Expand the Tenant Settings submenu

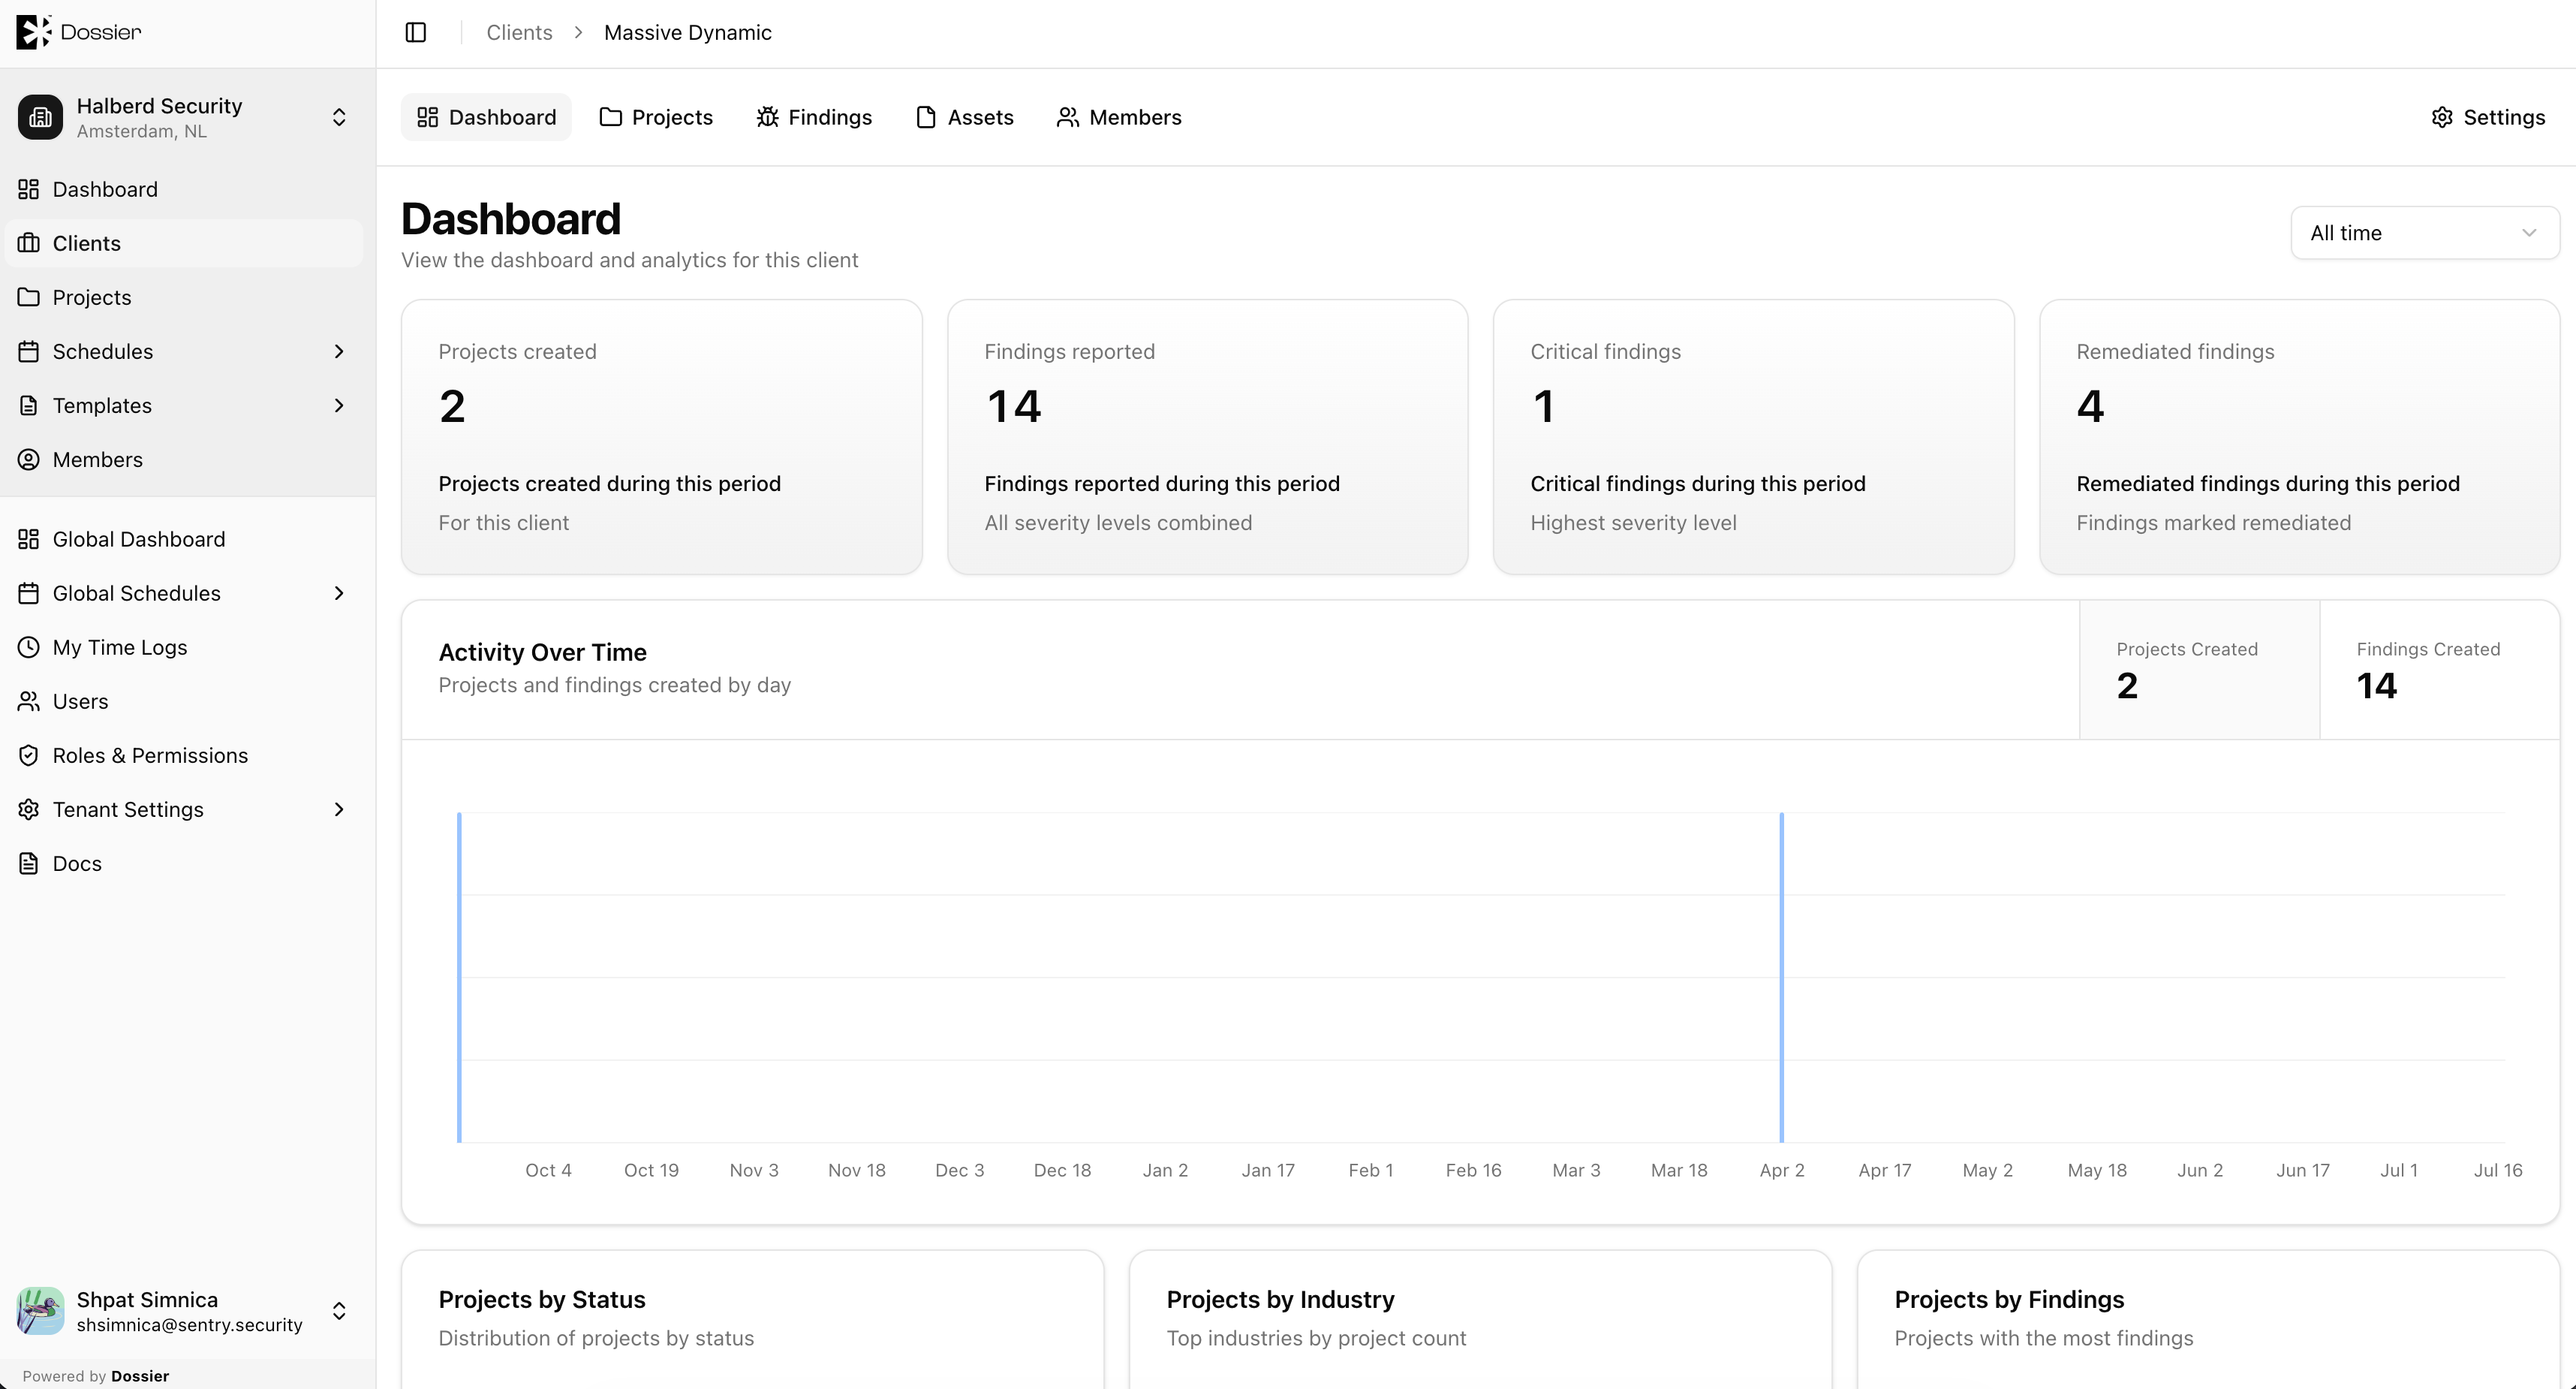(x=339, y=809)
